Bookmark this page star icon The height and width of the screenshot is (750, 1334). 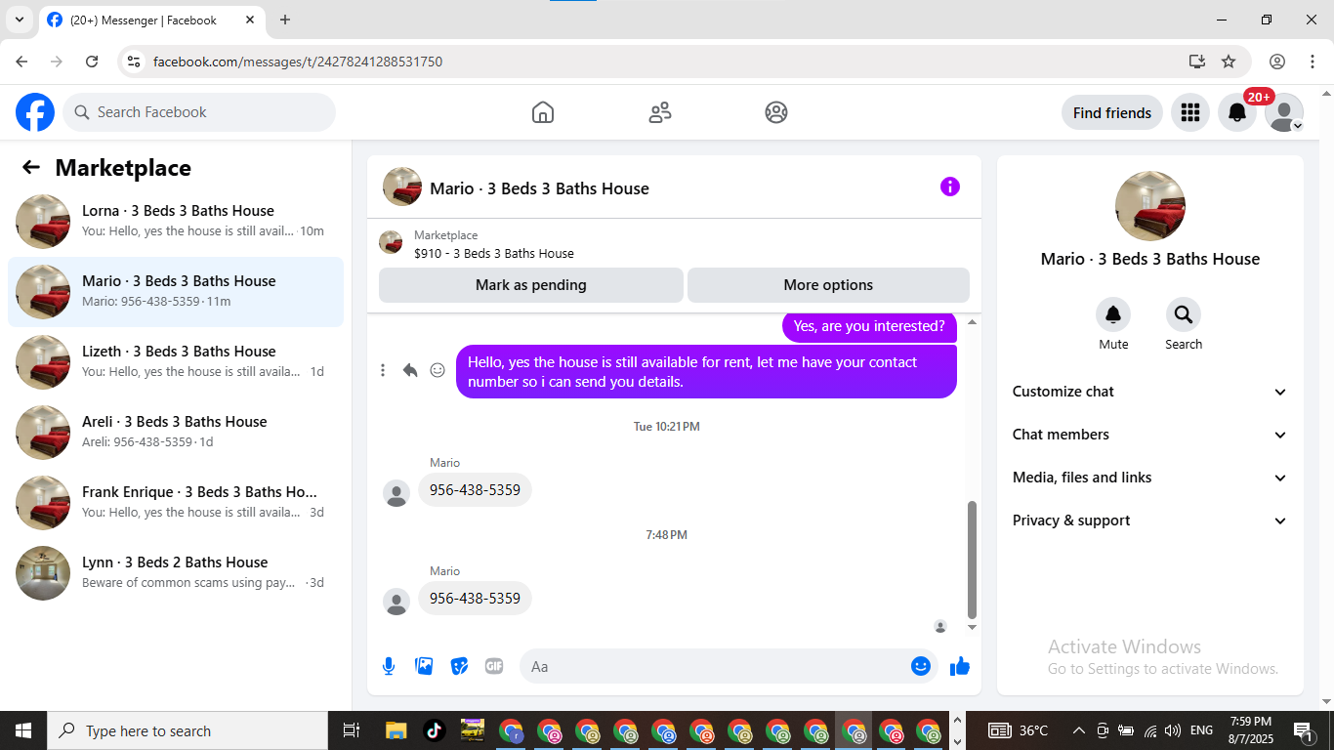1229,62
